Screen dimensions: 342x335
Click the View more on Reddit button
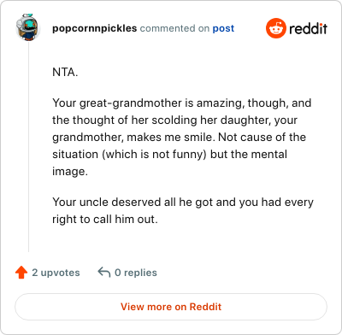(171, 307)
